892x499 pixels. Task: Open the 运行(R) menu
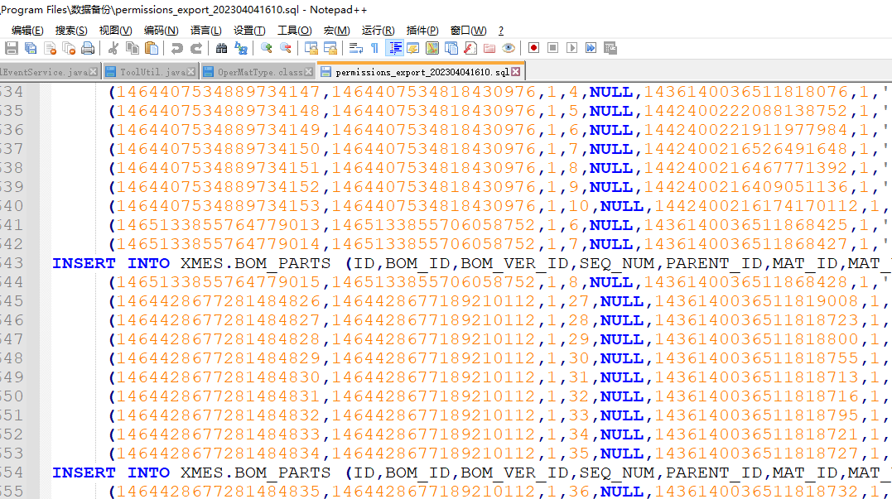(x=378, y=31)
